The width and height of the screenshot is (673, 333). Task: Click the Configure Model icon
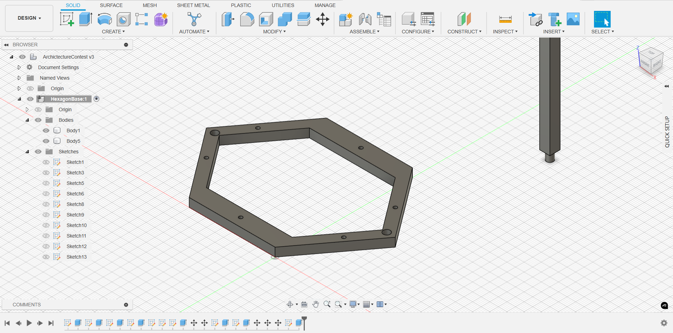point(409,19)
